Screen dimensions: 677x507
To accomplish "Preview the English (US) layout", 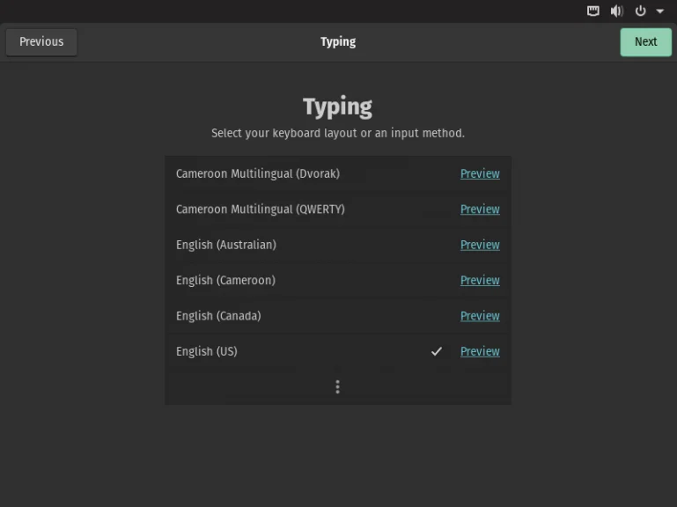I will tap(480, 351).
